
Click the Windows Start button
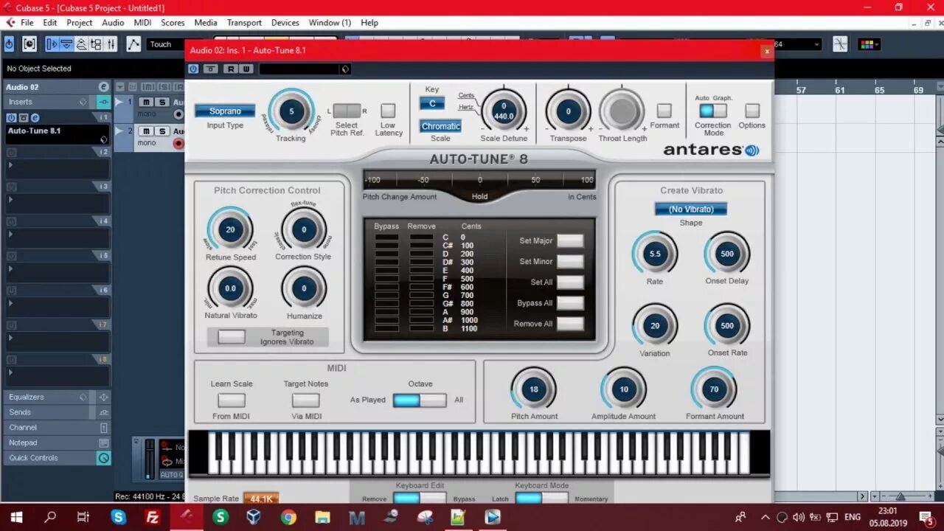pos(16,517)
